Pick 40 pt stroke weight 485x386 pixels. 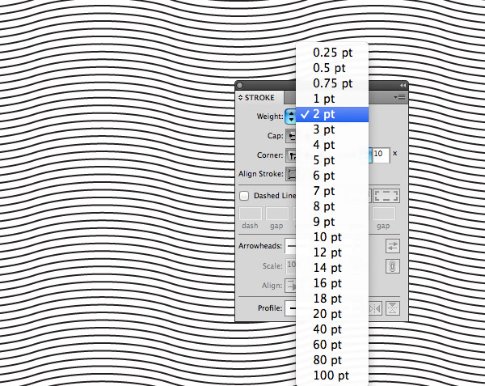click(332, 329)
